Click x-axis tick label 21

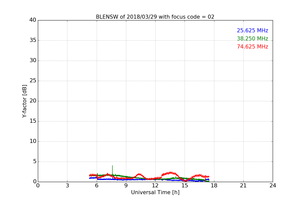coord(243,186)
